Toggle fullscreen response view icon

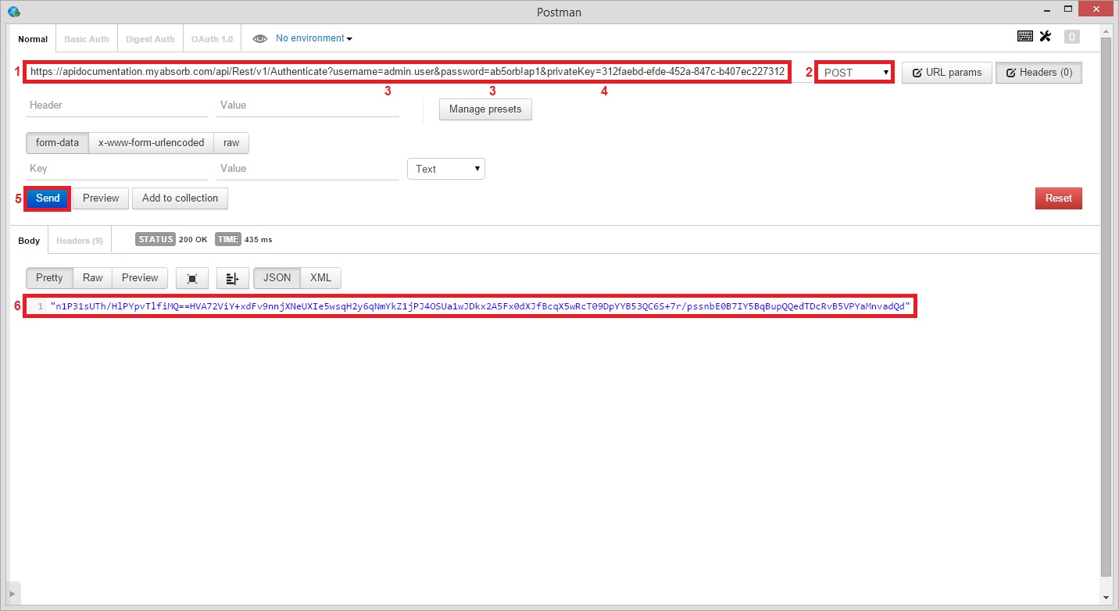coord(192,278)
